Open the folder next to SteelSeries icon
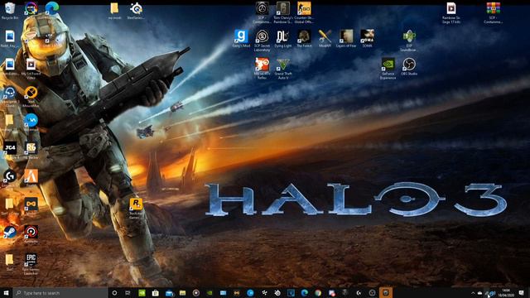This screenshot has width=530, height=298. [114, 11]
